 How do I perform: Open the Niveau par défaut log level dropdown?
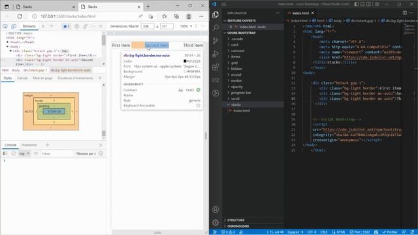(86, 153)
